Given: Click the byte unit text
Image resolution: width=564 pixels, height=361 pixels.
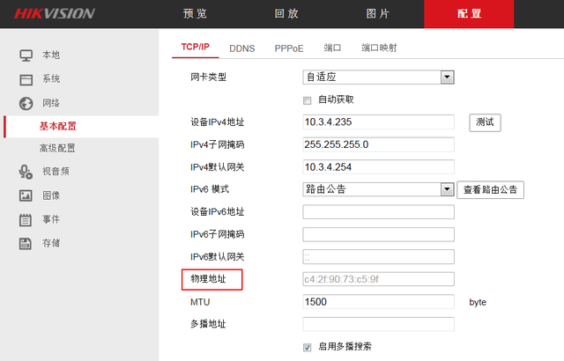Looking at the screenshot, I should point(478,303).
